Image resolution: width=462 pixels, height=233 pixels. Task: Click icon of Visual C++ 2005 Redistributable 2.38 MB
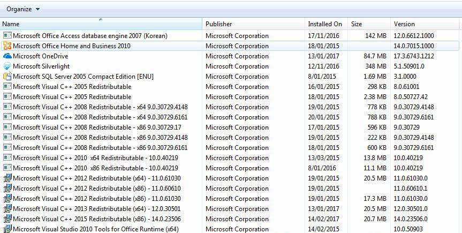7,96
